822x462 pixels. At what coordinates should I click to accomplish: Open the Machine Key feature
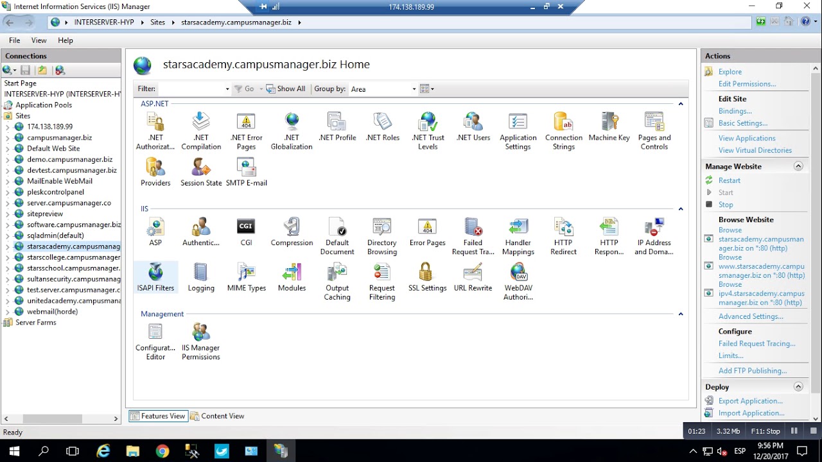point(609,126)
